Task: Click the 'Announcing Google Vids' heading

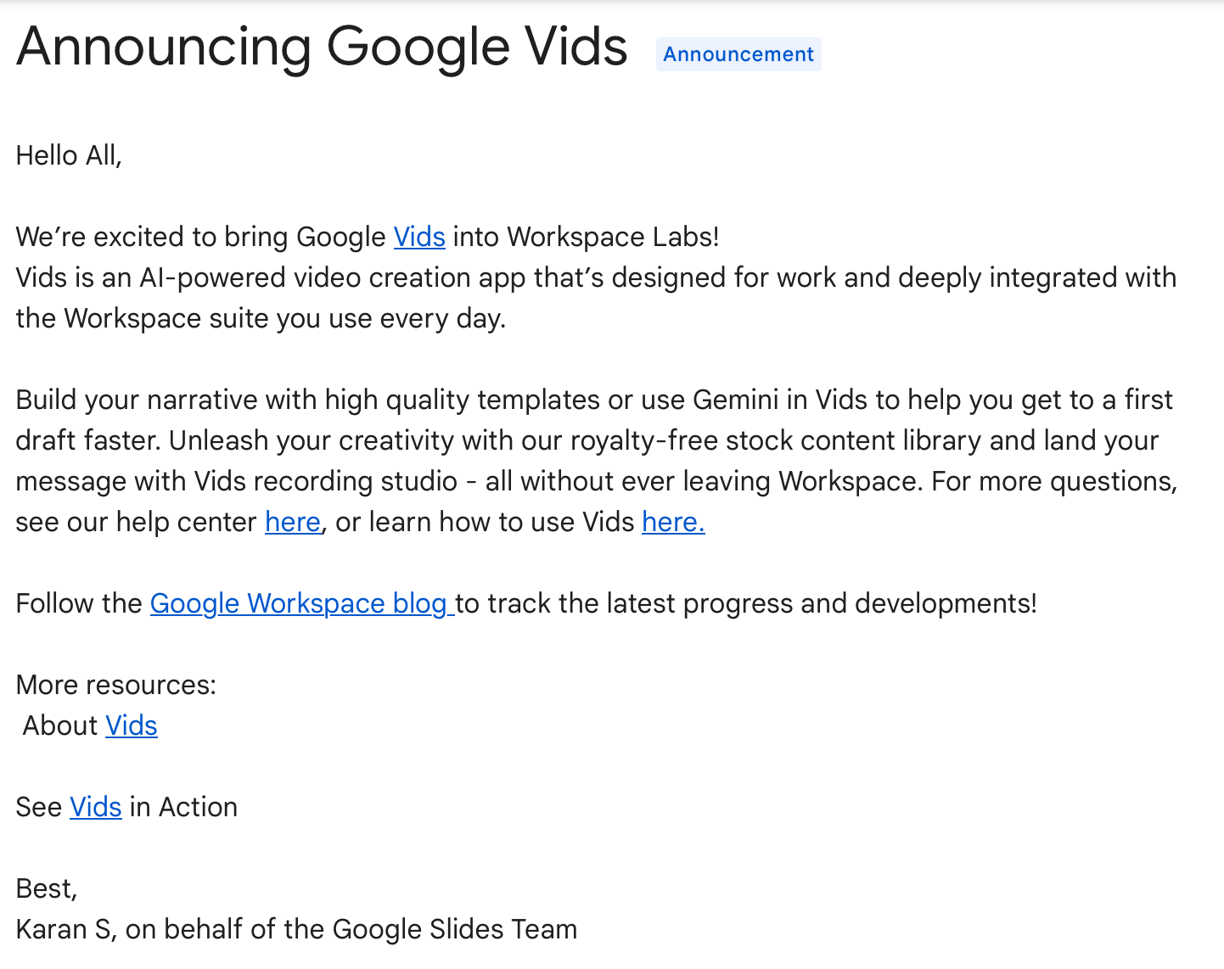Action: tap(322, 47)
